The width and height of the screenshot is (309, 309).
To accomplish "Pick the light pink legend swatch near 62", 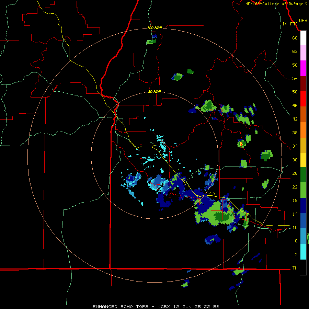I will click(303, 53).
